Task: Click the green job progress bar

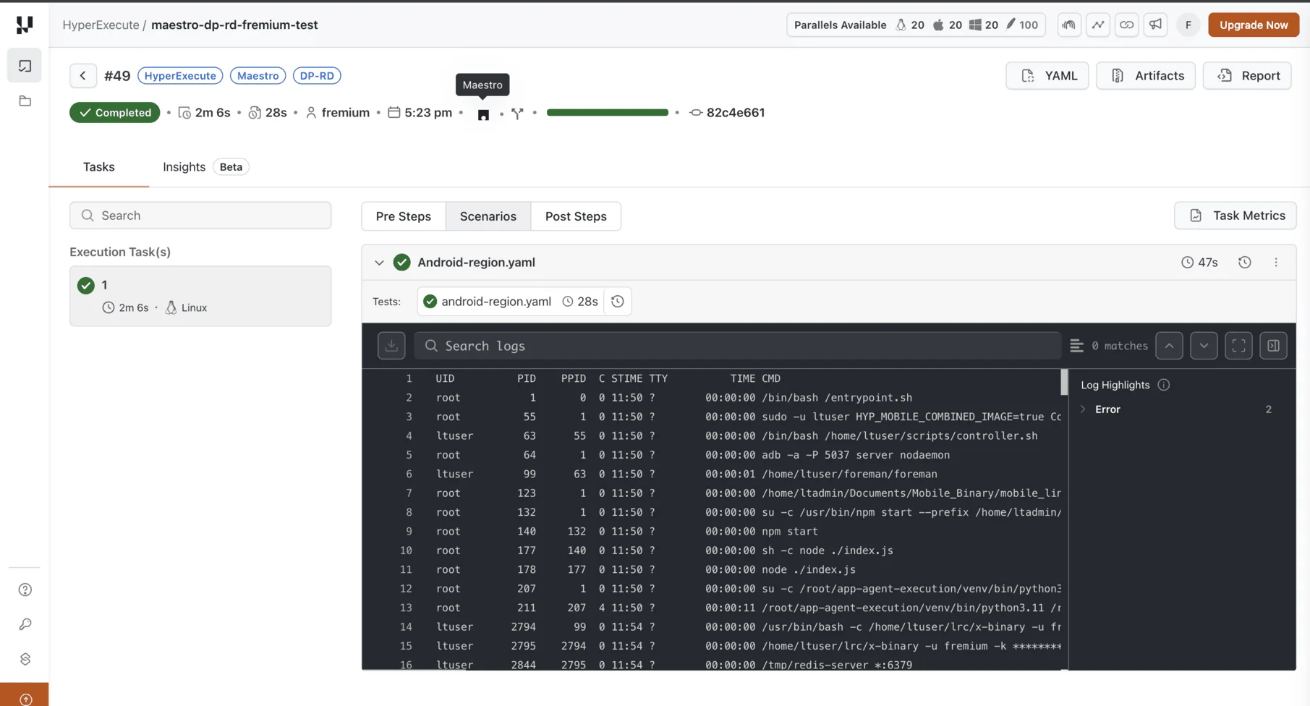Action: coord(608,113)
